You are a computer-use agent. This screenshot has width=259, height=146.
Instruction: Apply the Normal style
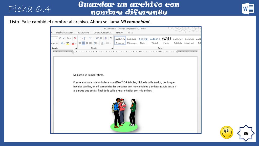(x=120, y=41)
